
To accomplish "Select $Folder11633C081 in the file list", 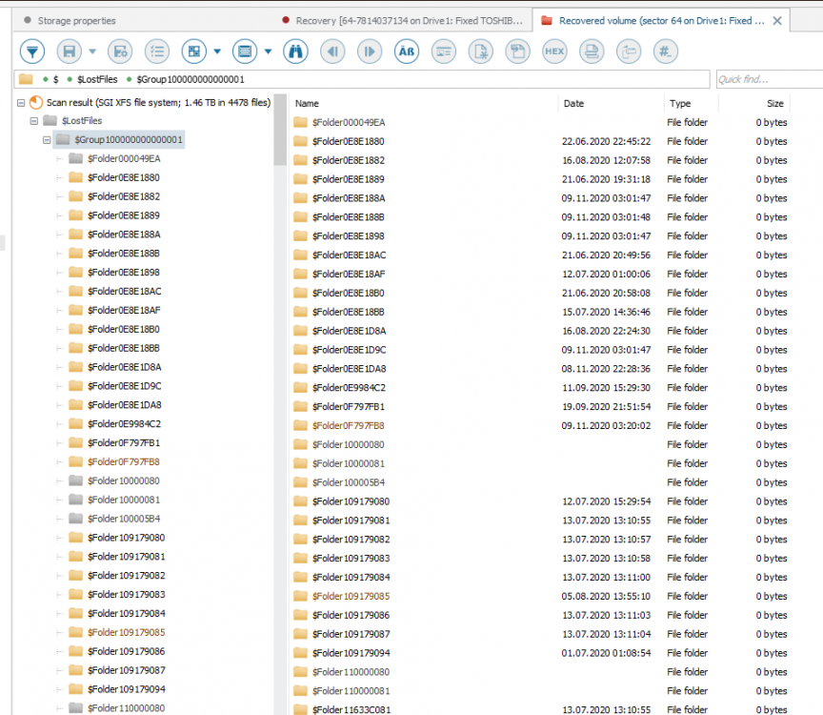I will click(351, 709).
